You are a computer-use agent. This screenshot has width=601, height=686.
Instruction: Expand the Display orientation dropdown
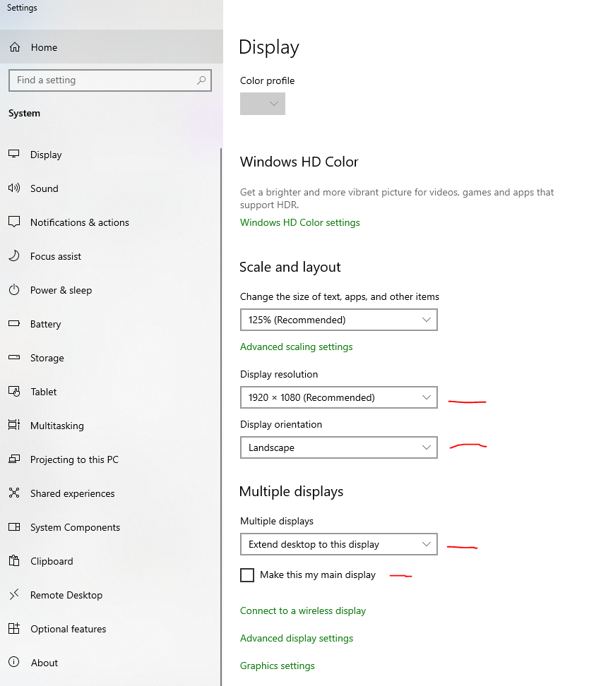pyautogui.click(x=339, y=447)
